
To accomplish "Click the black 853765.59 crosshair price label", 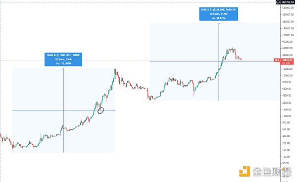I will (x=288, y=2).
